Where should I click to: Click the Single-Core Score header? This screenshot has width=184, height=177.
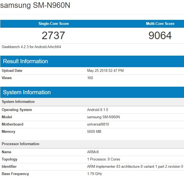point(53,23)
